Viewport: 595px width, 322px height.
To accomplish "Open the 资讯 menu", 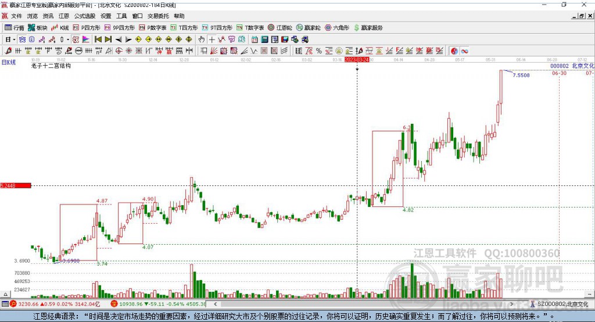I will pos(48,16).
